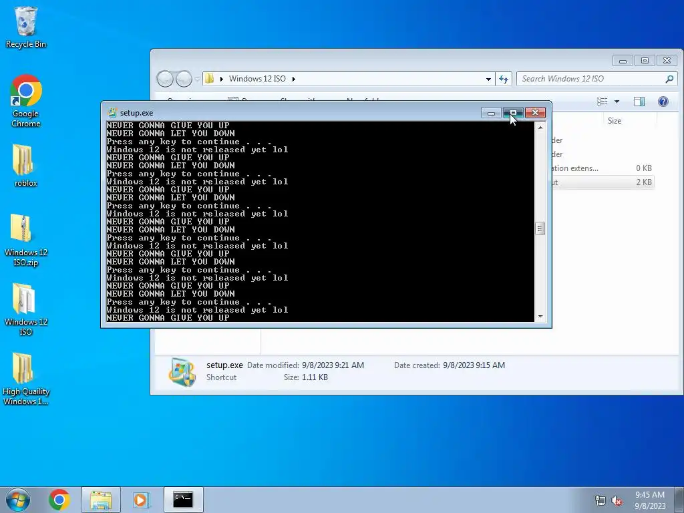Close the Windows 12 ISO Explorer window
Image resolution: width=684 pixels, height=513 pixels.
pyautogui.click(x=667, y=61)
